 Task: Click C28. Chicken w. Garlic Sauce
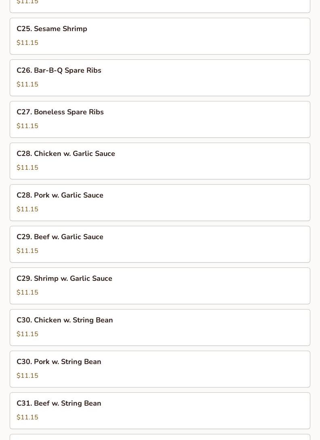tap(66, 154)
